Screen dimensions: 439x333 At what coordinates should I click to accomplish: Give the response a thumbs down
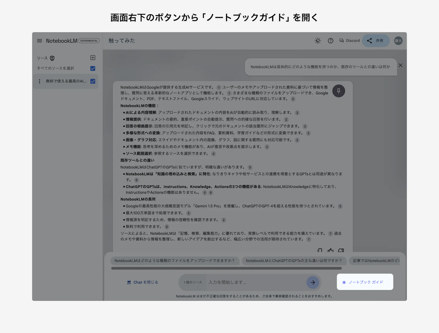341,250
